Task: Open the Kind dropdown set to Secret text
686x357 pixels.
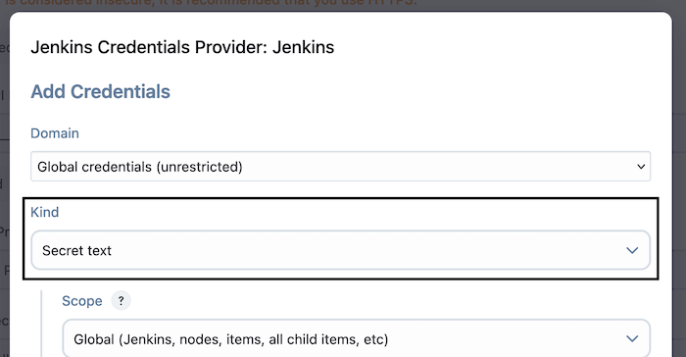Action: coord(340,250)
